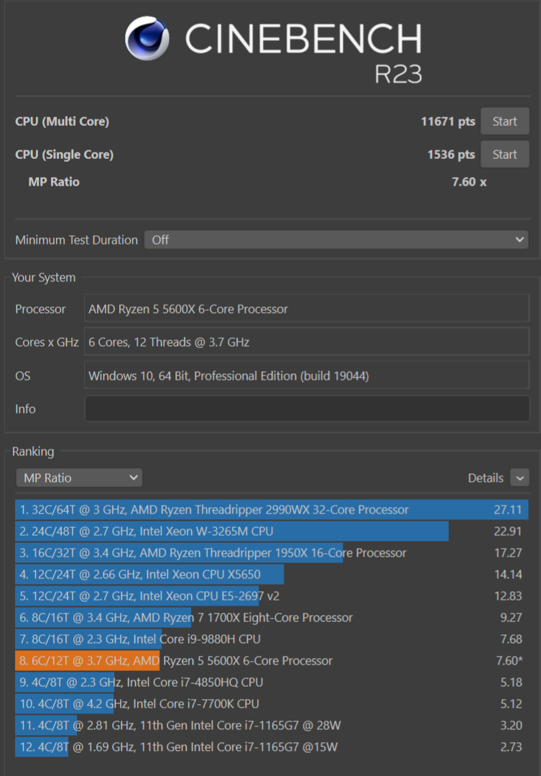Click the Cores x GHz field
Image resolution: width=541 pixels, height=776 pixels.
pos(307,342)
